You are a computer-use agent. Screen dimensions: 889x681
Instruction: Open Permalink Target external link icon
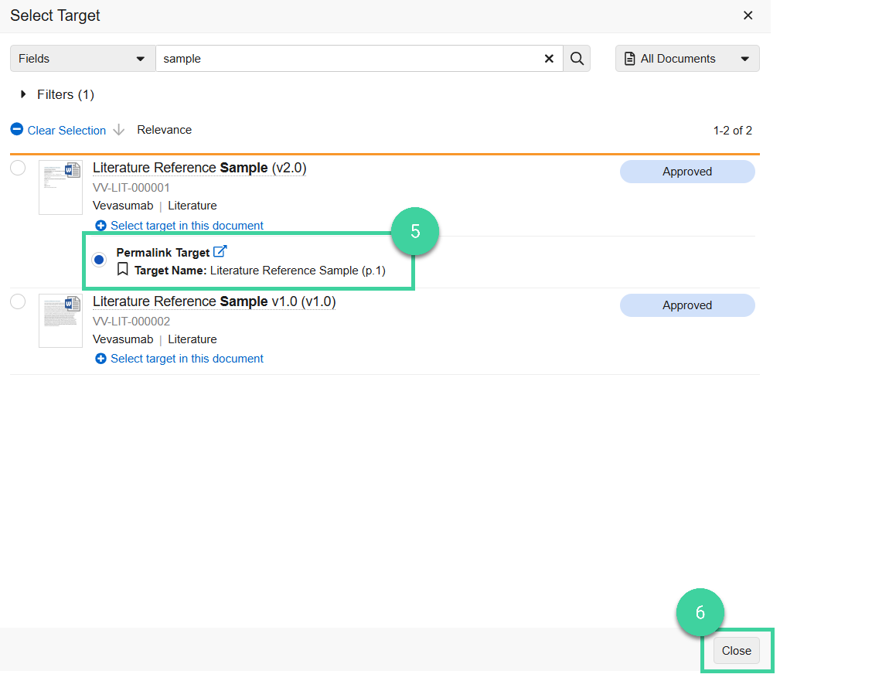[x=220, y=251]
